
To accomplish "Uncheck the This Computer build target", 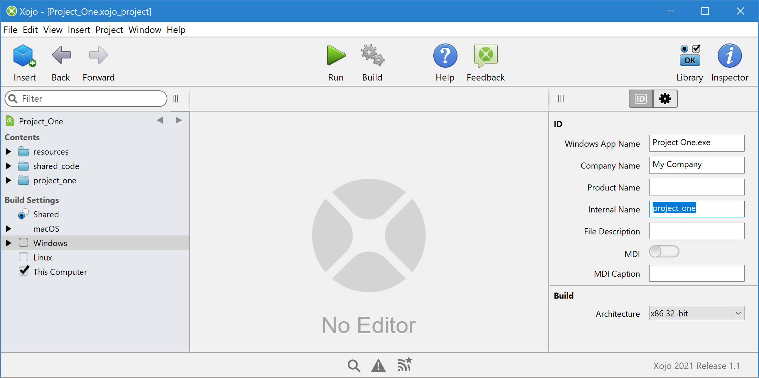I will click(x=24, y=271).
